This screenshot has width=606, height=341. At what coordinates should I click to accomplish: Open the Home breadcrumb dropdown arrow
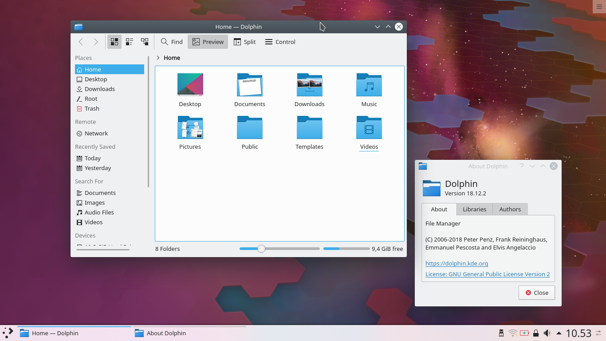tap(158, 58)
